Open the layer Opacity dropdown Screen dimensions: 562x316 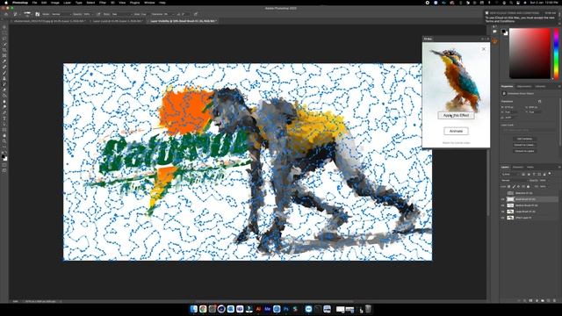[x=549, y=180]
